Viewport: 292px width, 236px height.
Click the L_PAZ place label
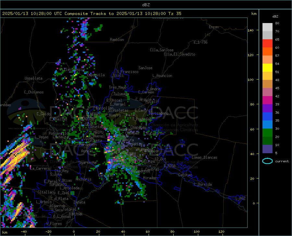(x=240, y=199)
